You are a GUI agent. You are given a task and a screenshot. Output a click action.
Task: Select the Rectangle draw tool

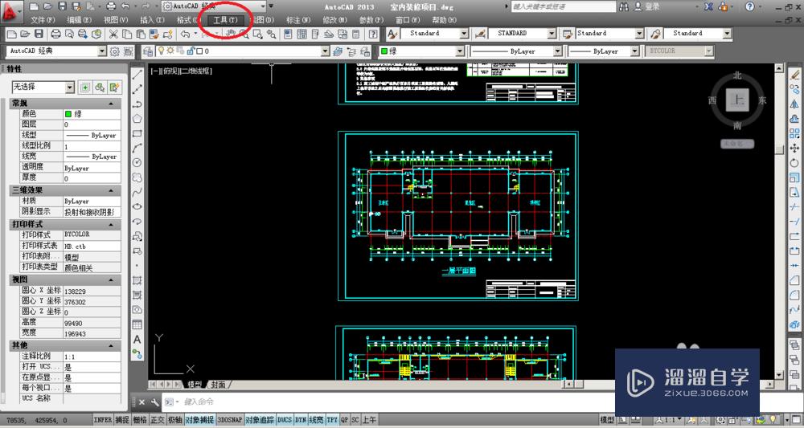point(137,133)
